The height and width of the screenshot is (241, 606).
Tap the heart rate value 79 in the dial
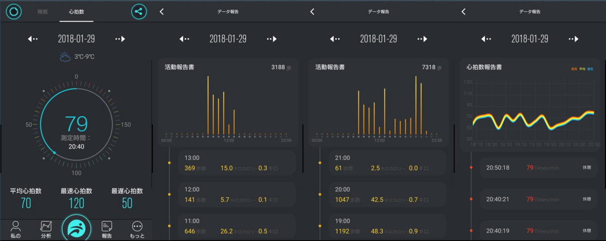coord(76,123)
